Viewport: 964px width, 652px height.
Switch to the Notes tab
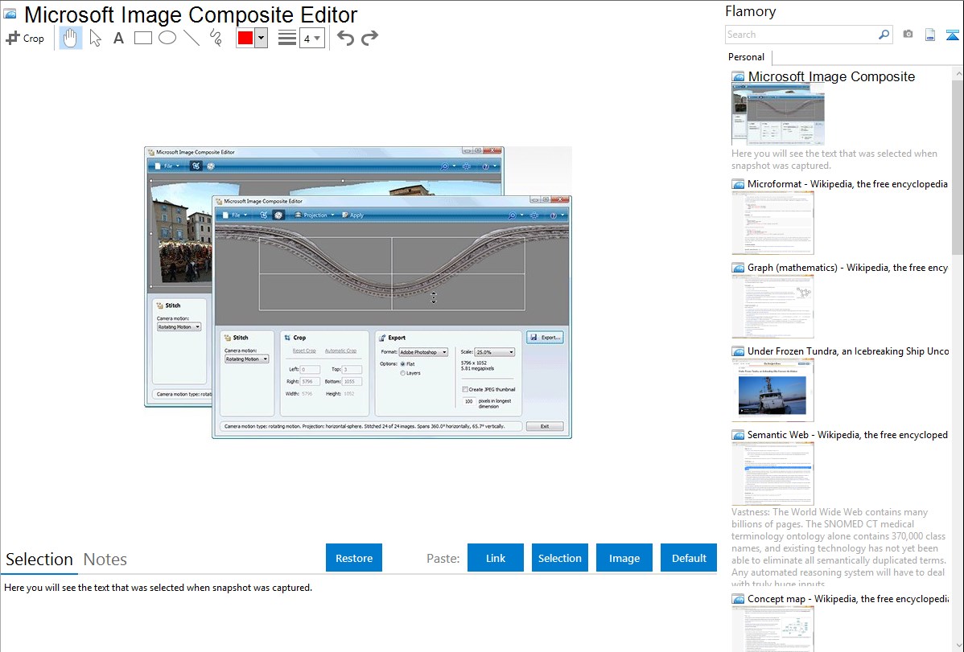105,560
